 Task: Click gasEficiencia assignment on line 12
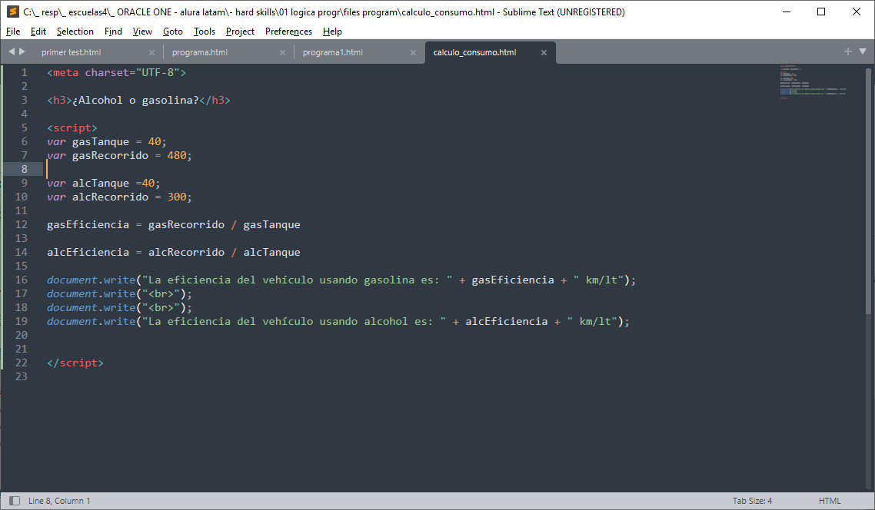point(174,224)
